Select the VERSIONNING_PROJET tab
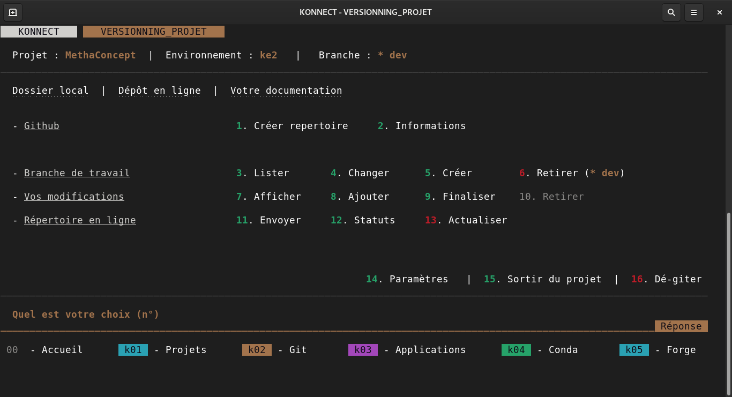Screen dimensions: 732x397 [x=154, y=32]
